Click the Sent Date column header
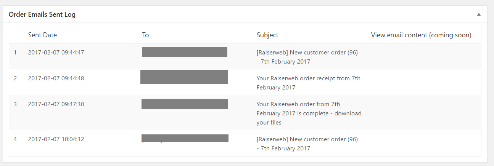 point(42,35)
